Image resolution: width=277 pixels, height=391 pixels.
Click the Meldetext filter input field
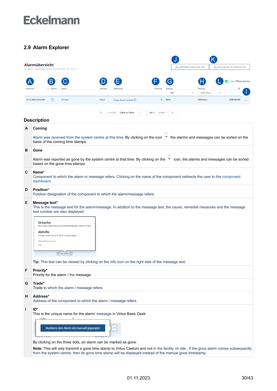[x=131, y=93]
